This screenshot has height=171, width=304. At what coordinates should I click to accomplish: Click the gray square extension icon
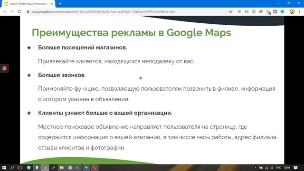point(254,11)
